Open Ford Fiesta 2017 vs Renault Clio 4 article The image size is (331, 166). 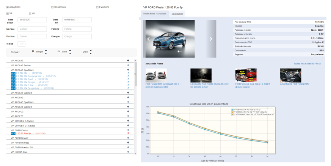pos(163,85)
